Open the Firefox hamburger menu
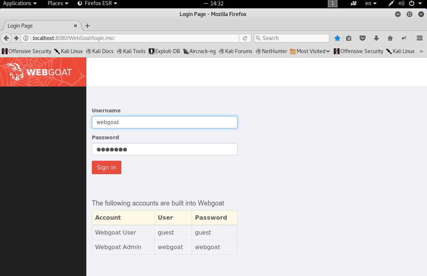The image size is (427, 276). [x=419, y=38]
